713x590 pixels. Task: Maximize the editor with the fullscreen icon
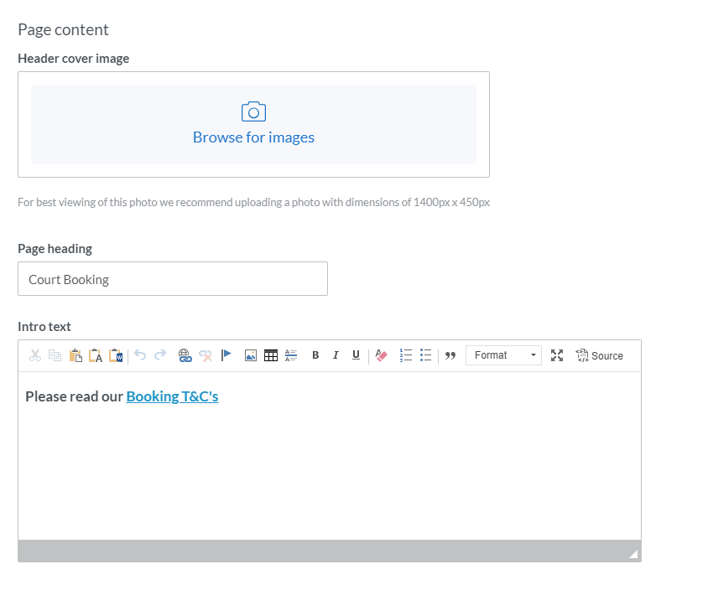557,355
